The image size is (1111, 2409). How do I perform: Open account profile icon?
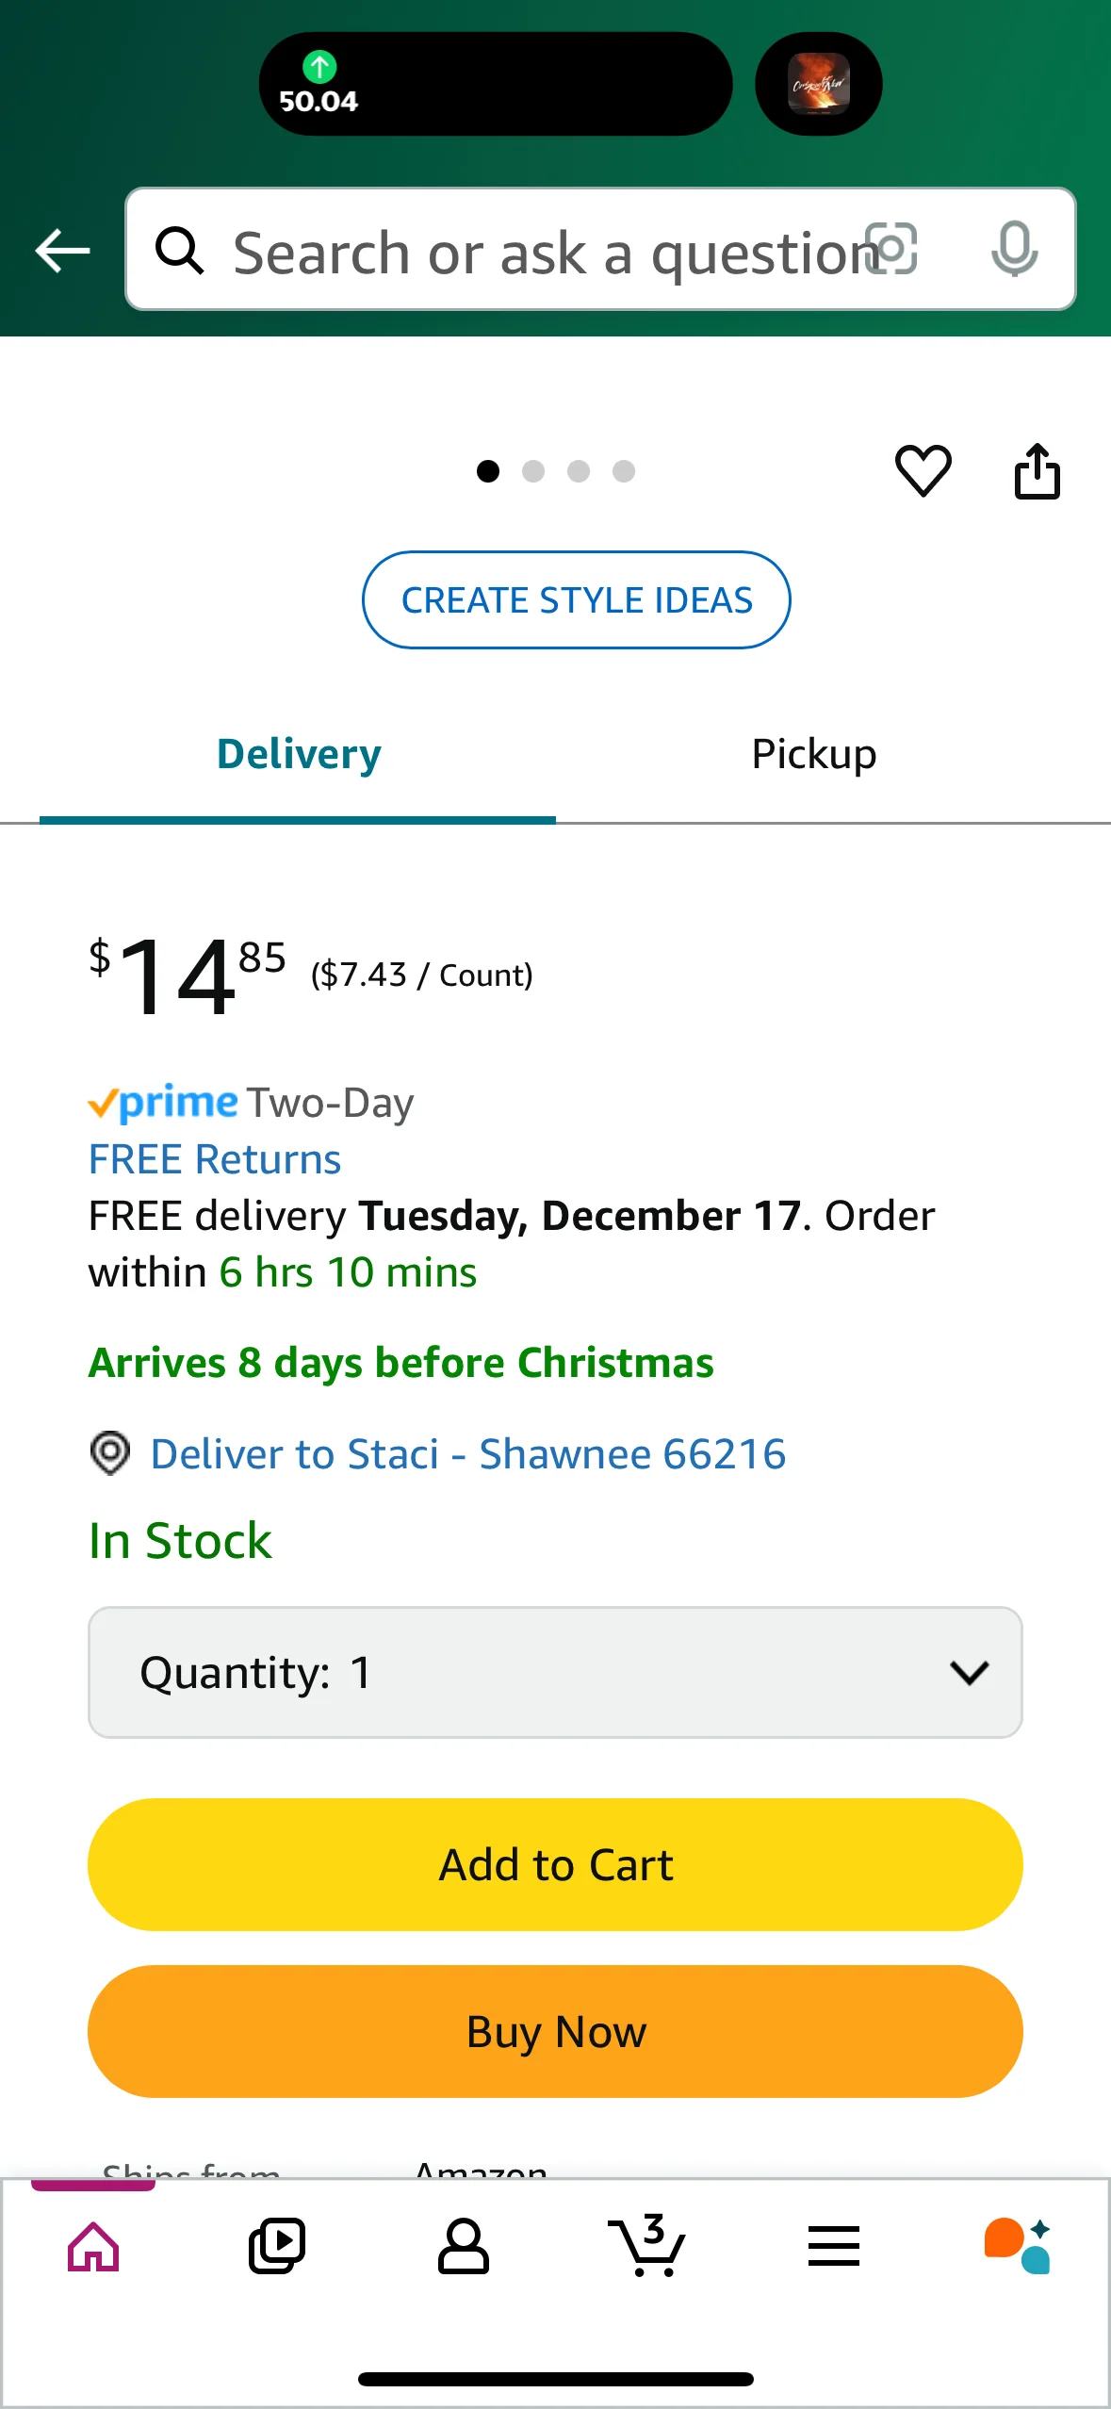(x=463, y=2247)
